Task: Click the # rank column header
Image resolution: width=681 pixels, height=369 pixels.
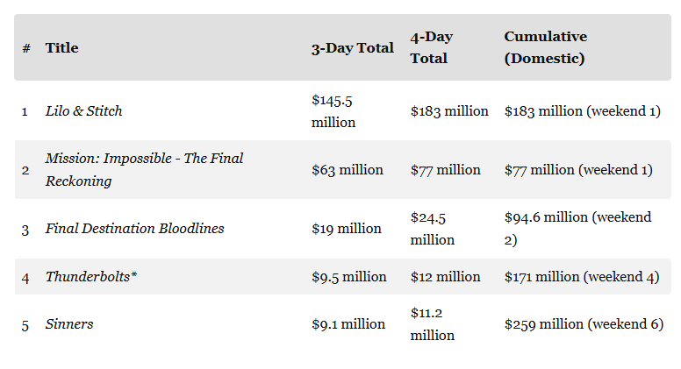Action: (x=26, y=48)
